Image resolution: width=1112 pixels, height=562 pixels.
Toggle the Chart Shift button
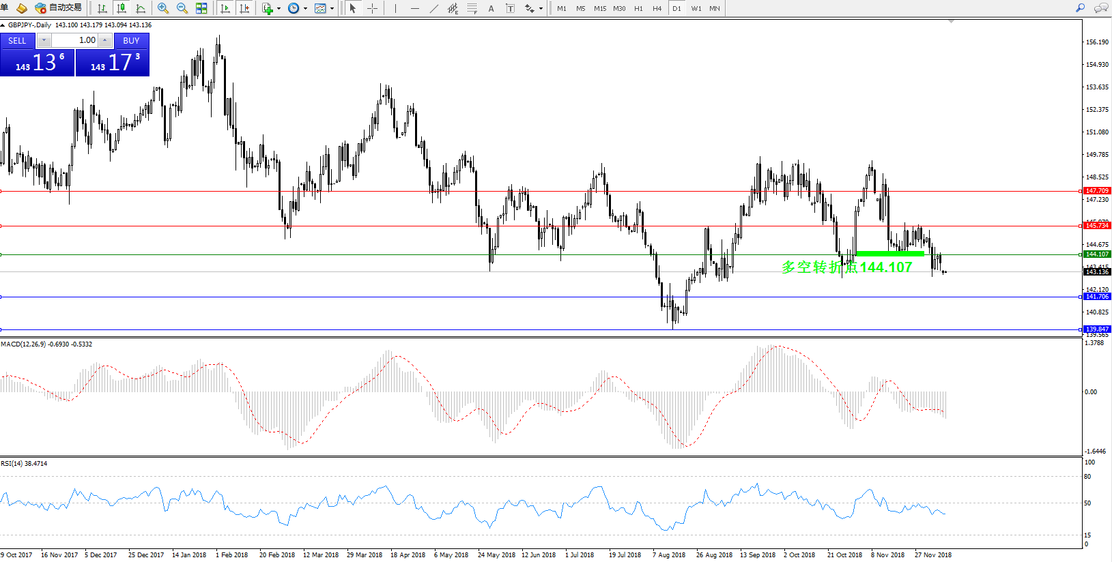click(x=244, y=8)
